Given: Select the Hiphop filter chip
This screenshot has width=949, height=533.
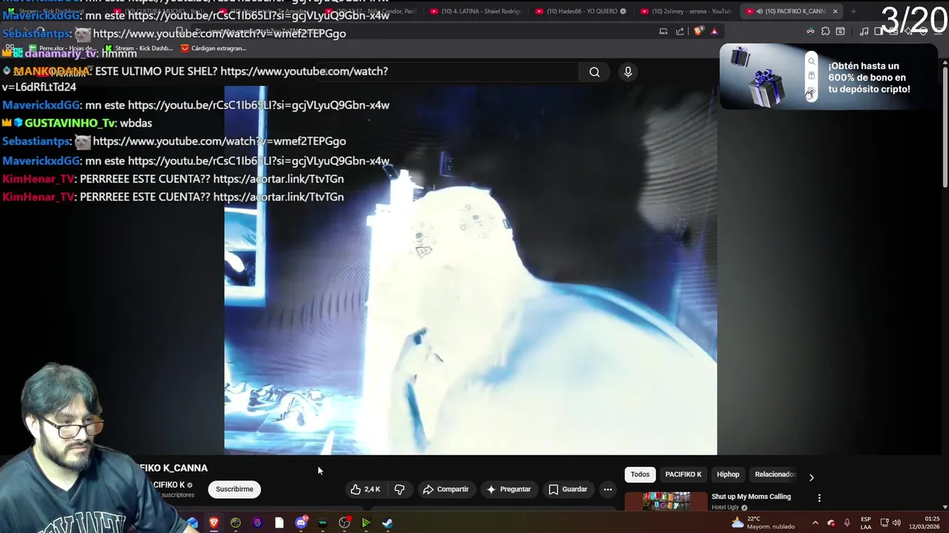Looking at the screenshot, I should [x=728, y=475].
